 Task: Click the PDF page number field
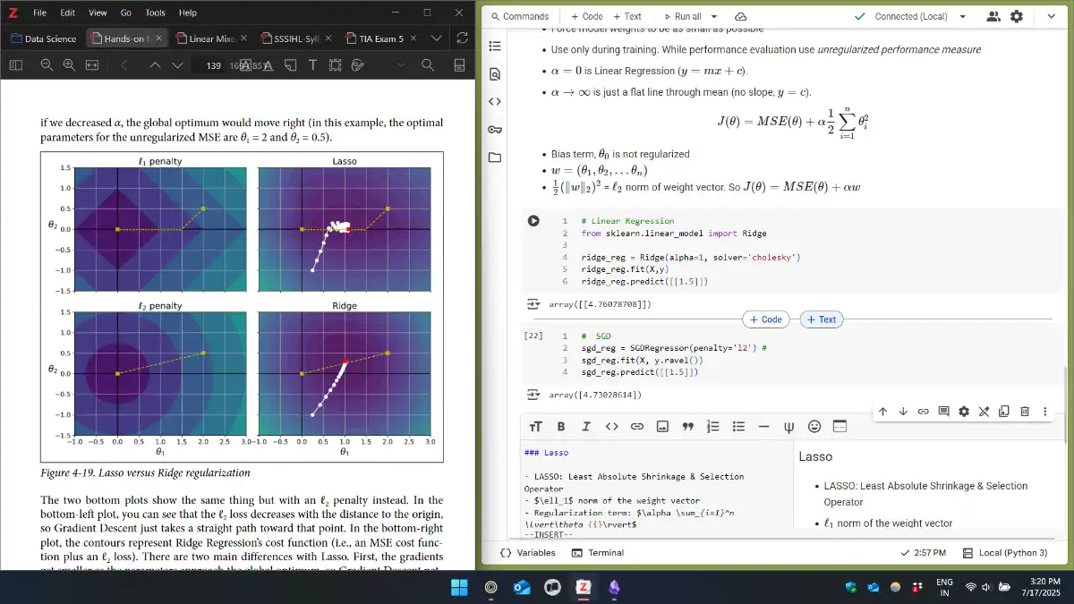click(x=213, y=65)
